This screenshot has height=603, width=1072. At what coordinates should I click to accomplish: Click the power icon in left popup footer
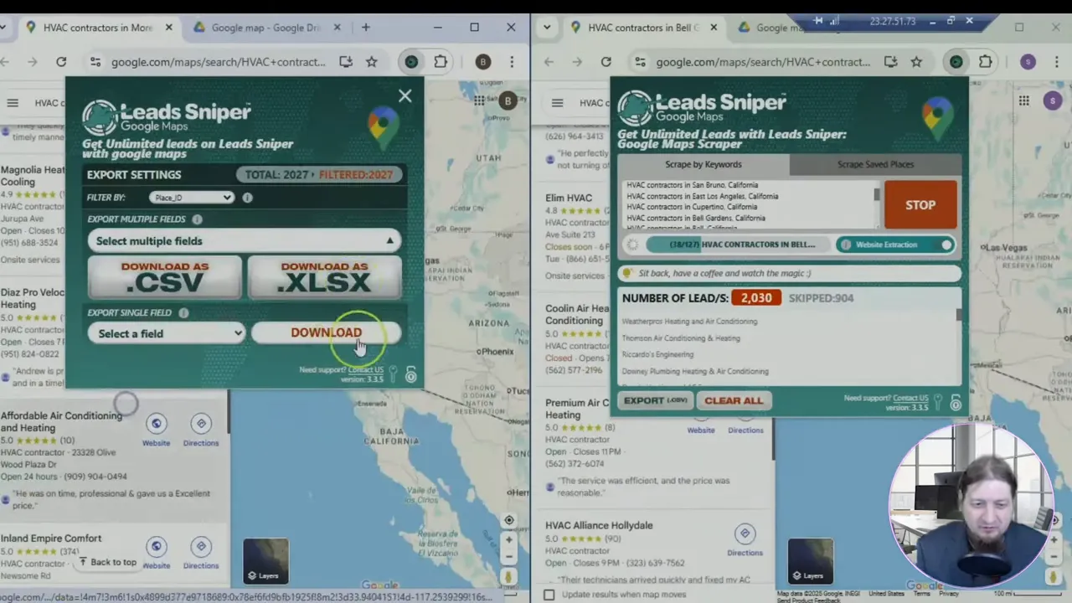coord(410,375)
